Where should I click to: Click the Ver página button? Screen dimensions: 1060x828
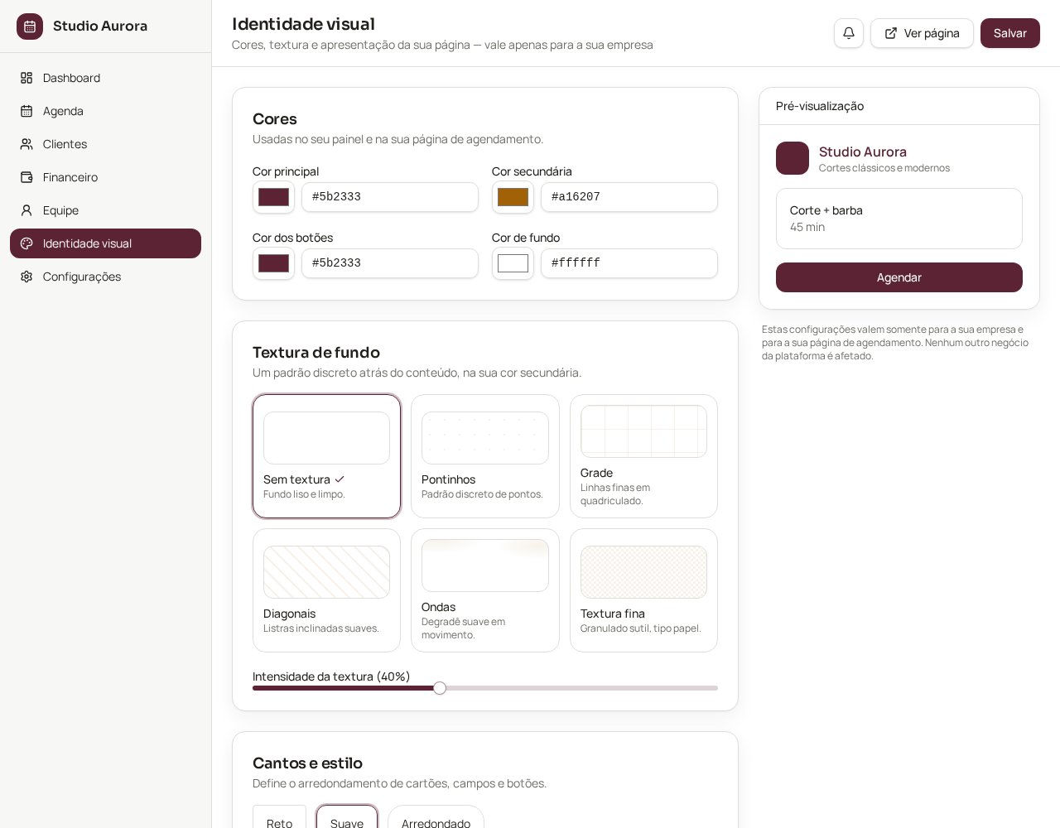tap(922, 33)
